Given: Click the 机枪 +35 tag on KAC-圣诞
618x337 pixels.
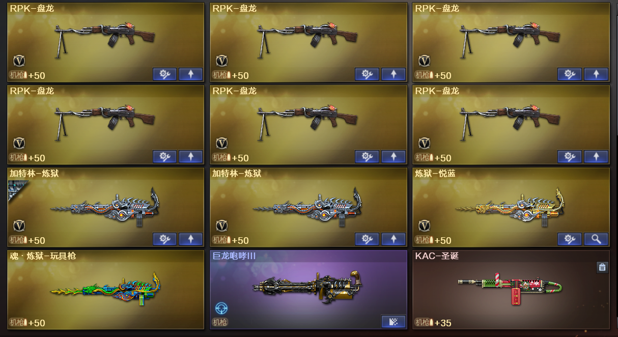Looking at the screenshot, I should click(433, 323).
